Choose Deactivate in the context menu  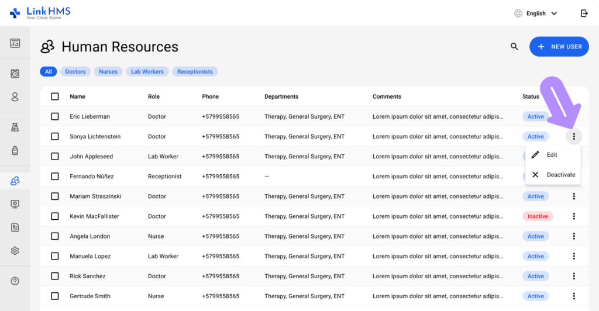(x=553, y=174)
